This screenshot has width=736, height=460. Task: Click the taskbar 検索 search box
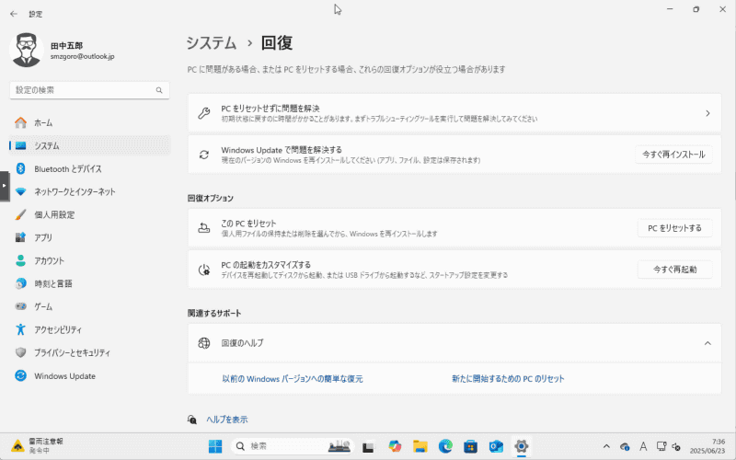point(293,446)
